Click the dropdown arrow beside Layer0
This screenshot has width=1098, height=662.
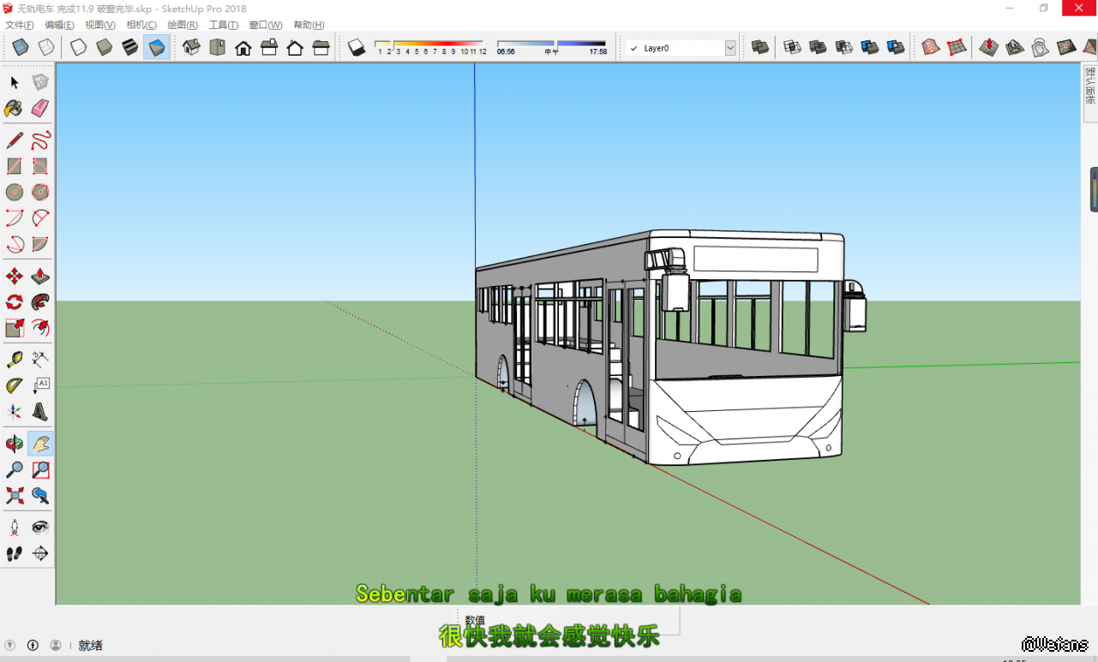[x=730, y=49]
